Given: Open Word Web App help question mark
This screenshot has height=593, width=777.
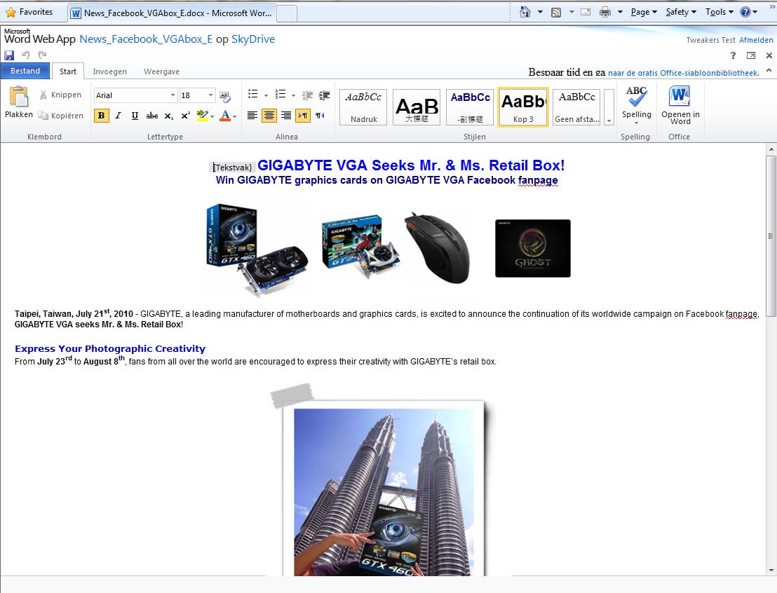Looking at the screenshot, I should [x=733, y=55].
